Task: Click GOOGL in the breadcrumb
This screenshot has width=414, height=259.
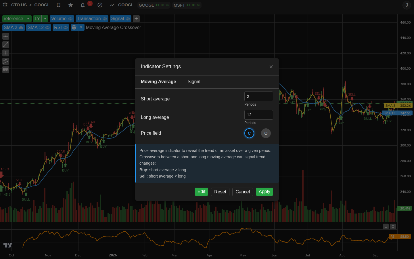Action: click(42, 5)
